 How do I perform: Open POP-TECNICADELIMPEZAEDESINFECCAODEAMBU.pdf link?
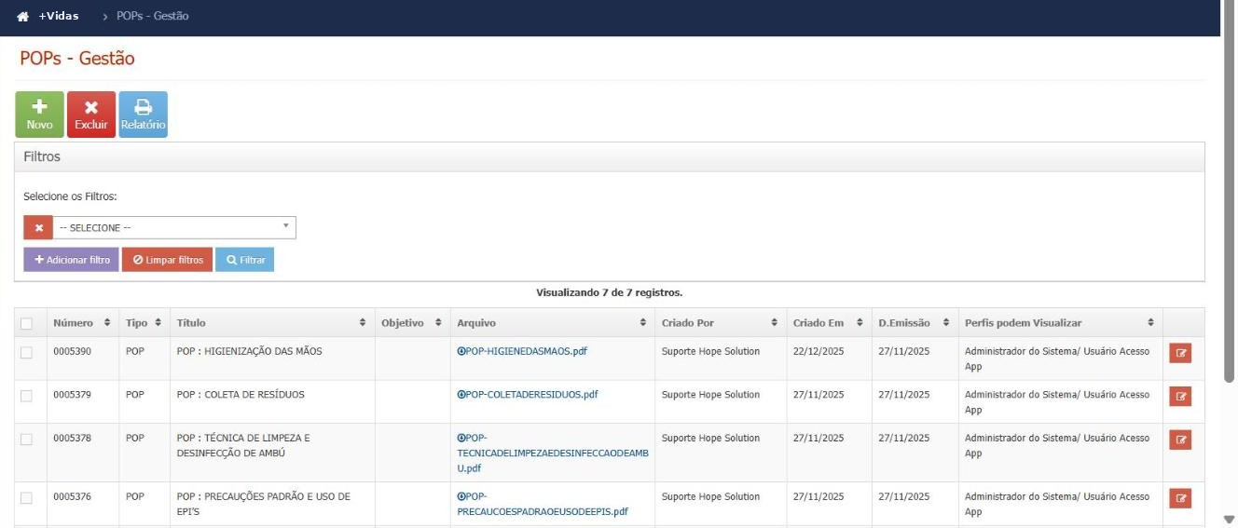[552, 453]
